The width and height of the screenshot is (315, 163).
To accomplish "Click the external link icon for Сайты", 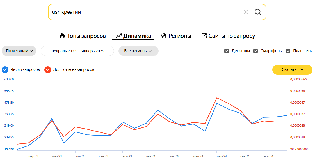I will 204,36.
